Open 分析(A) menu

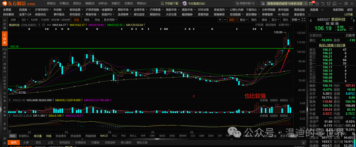(103, 3)
